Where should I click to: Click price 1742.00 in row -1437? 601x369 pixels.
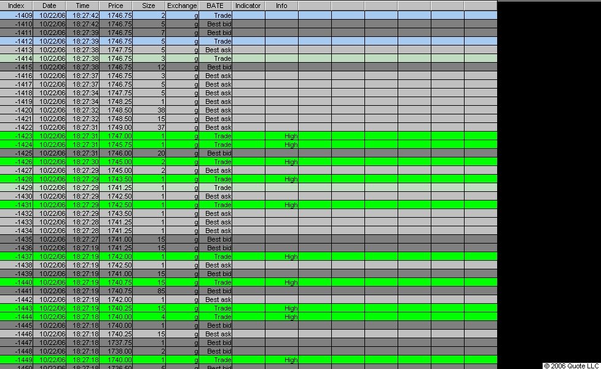pos(116,256)
